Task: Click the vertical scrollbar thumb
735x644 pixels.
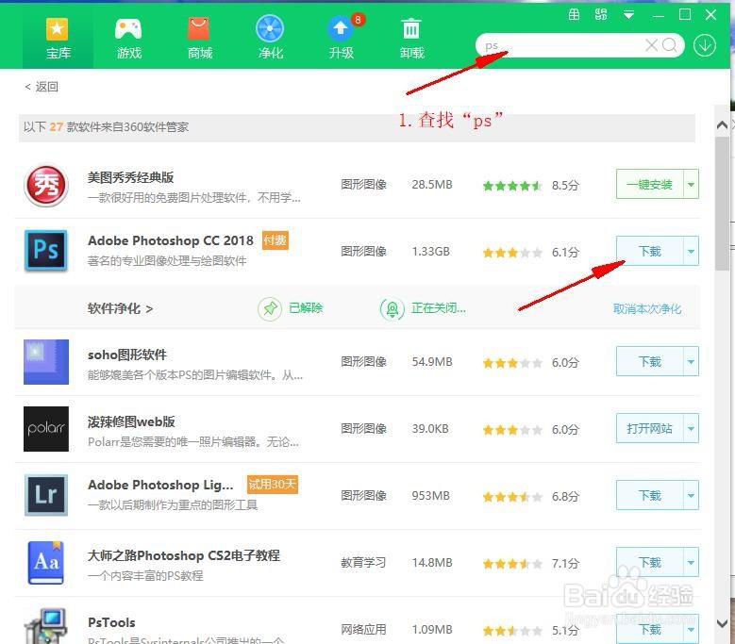Action: [722, 204]
